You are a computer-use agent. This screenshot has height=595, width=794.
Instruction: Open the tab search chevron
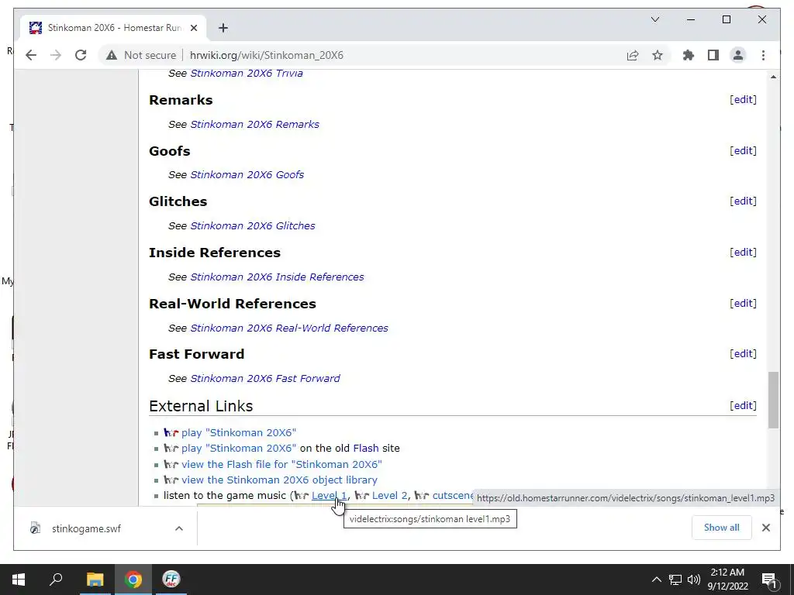(654, 19)
